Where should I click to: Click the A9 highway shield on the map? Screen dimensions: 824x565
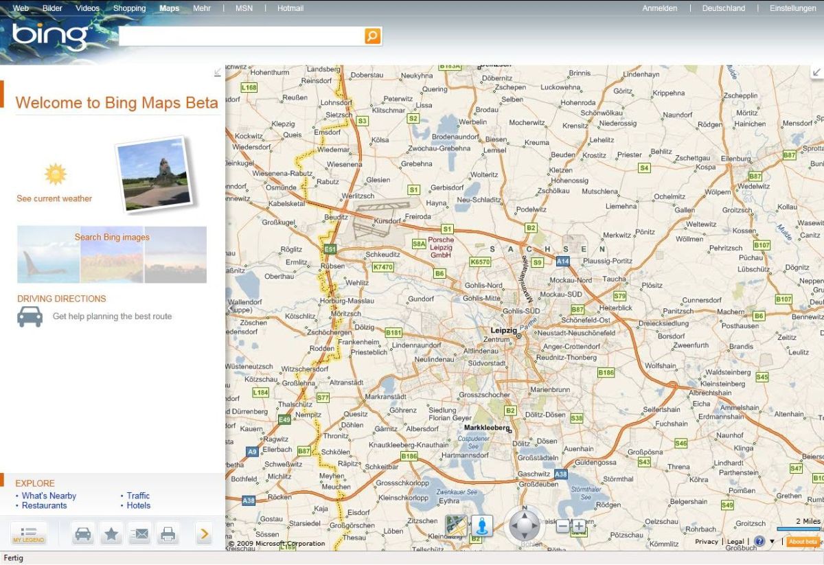tap(253, 451)
